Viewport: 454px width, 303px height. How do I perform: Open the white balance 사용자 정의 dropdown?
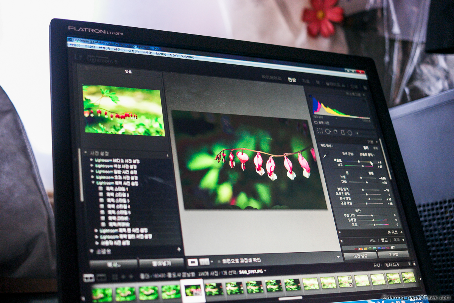[x=368, y=155]
